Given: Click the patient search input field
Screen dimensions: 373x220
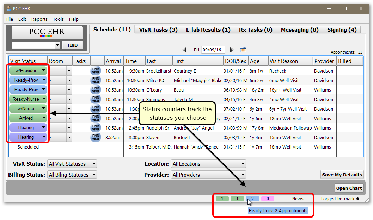Looking at the screenshot, I should [x=33, y=45].
